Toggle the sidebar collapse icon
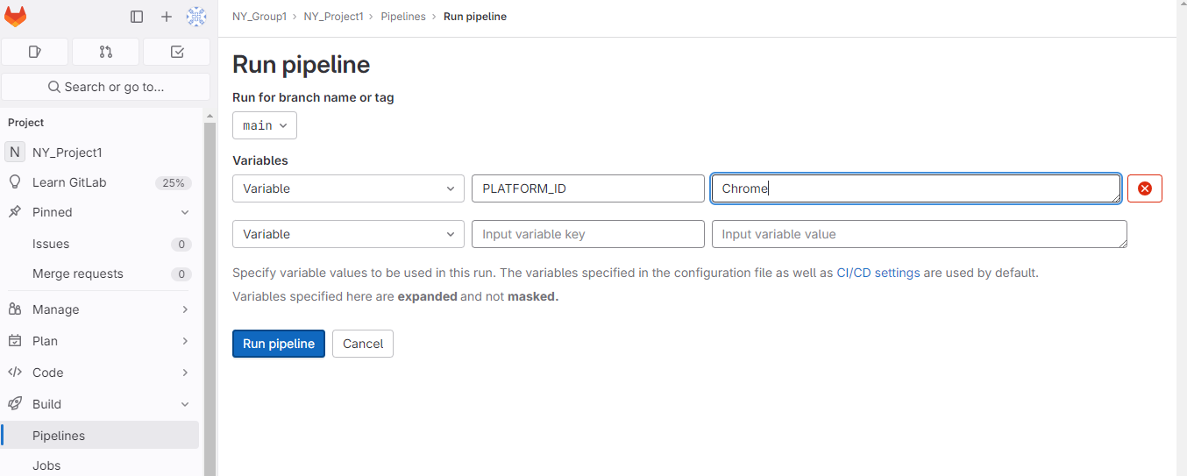Image resolution: width=1187 pixels, height=476 pixels. pyautogui.click(x=137, y=17)
